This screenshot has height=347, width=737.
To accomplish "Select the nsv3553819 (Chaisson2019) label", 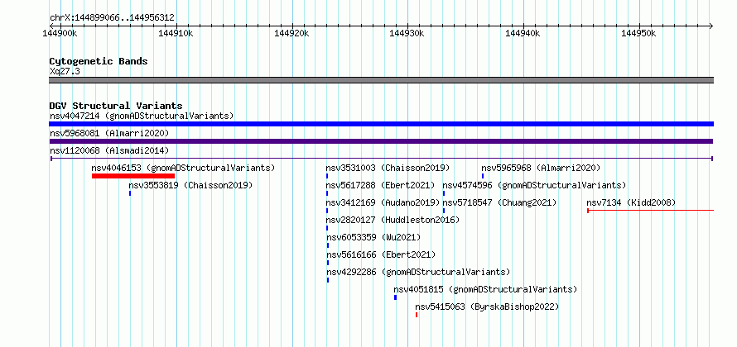I will [x=190, y=185].
